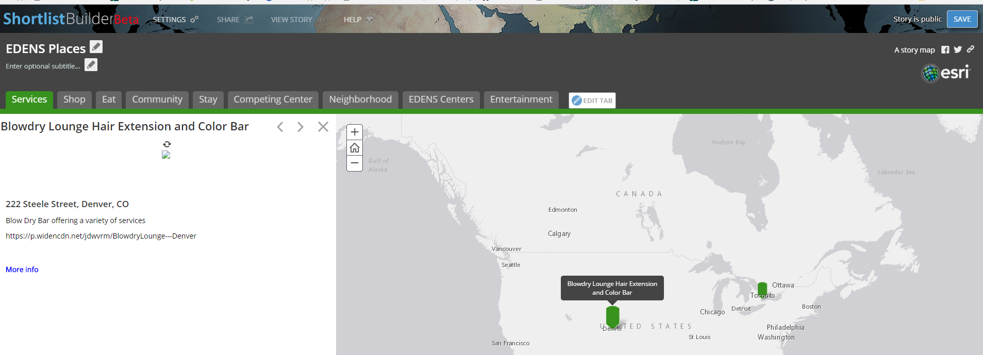Switch to the Neighborhood tab
Screen dimensions: 983x355
point(360,99)
